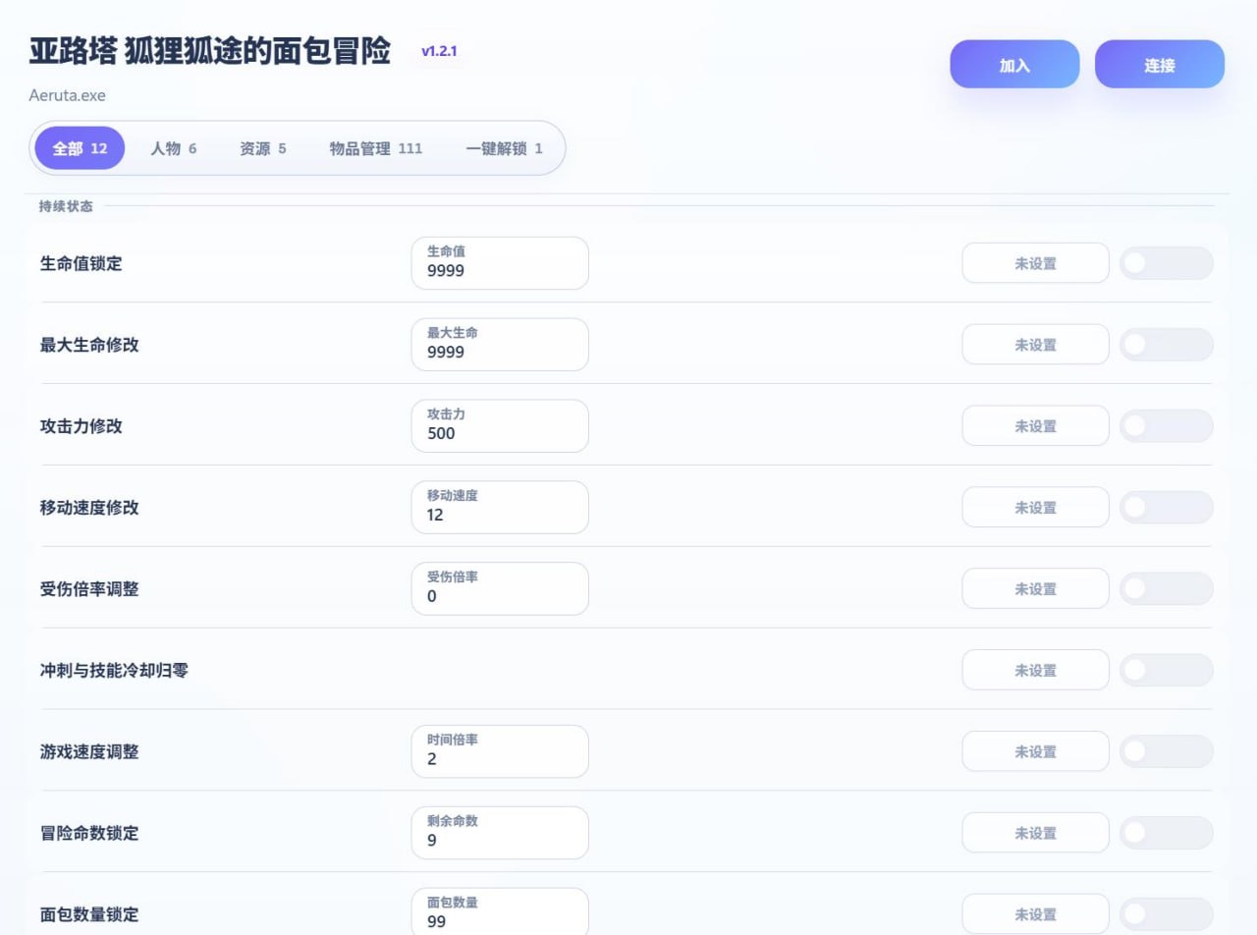Select the 物品管理 tab
The image size is (1257, 935).
pos(376,148)
